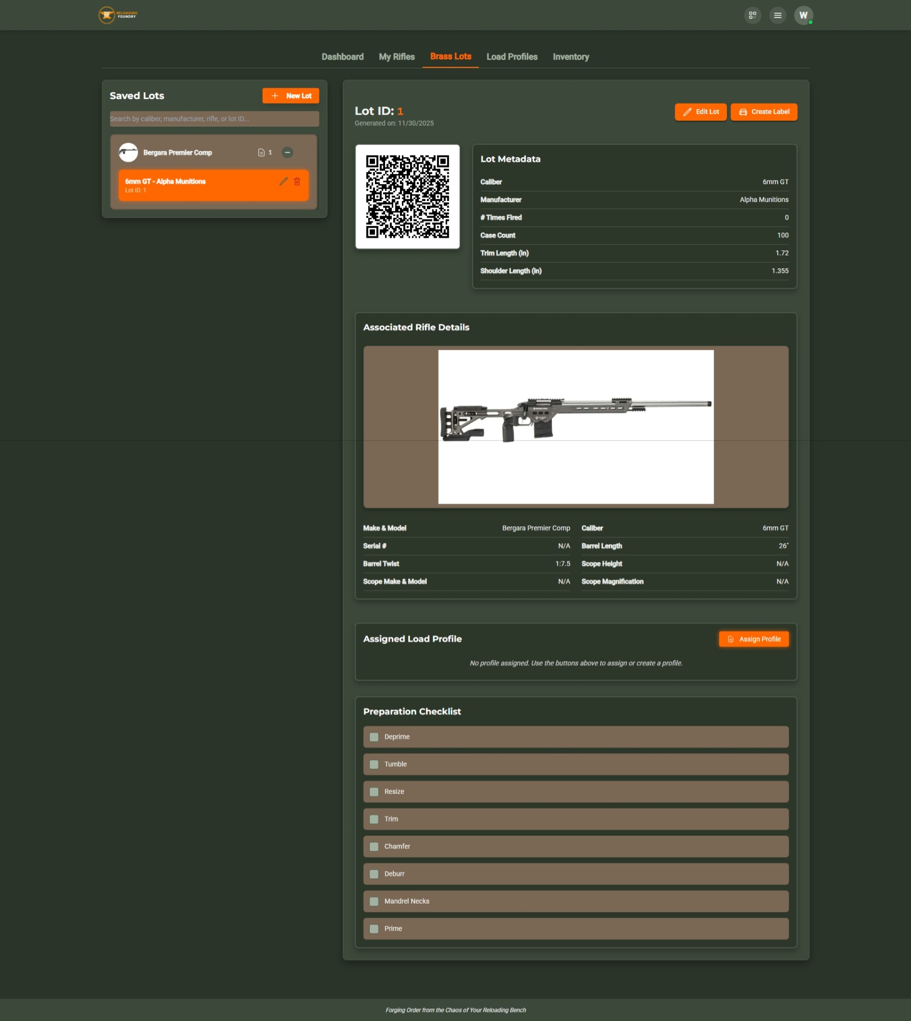Mark the Prime step complete
Image resolution: width=911 pixels, height=1021 pixels.
point(374,929)
